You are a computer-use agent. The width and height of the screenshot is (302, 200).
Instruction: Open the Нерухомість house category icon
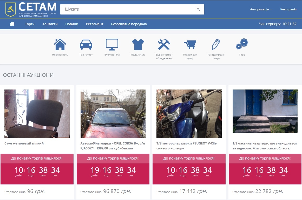60,45
